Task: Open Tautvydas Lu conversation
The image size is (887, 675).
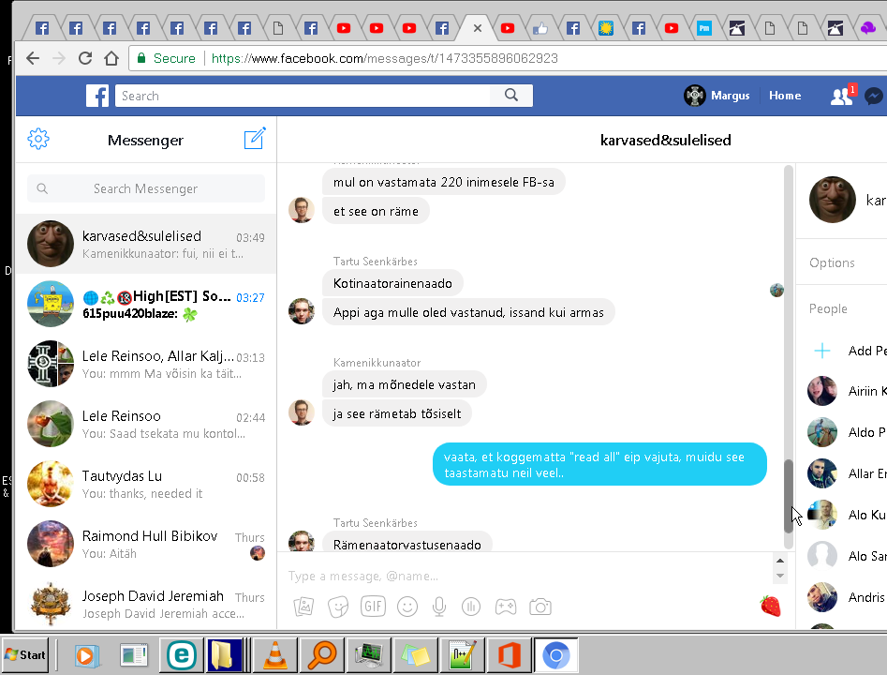Action: (146, 484)
